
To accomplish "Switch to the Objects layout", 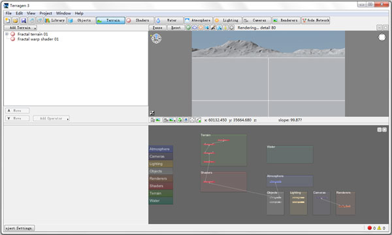I will tap(81, 20).
